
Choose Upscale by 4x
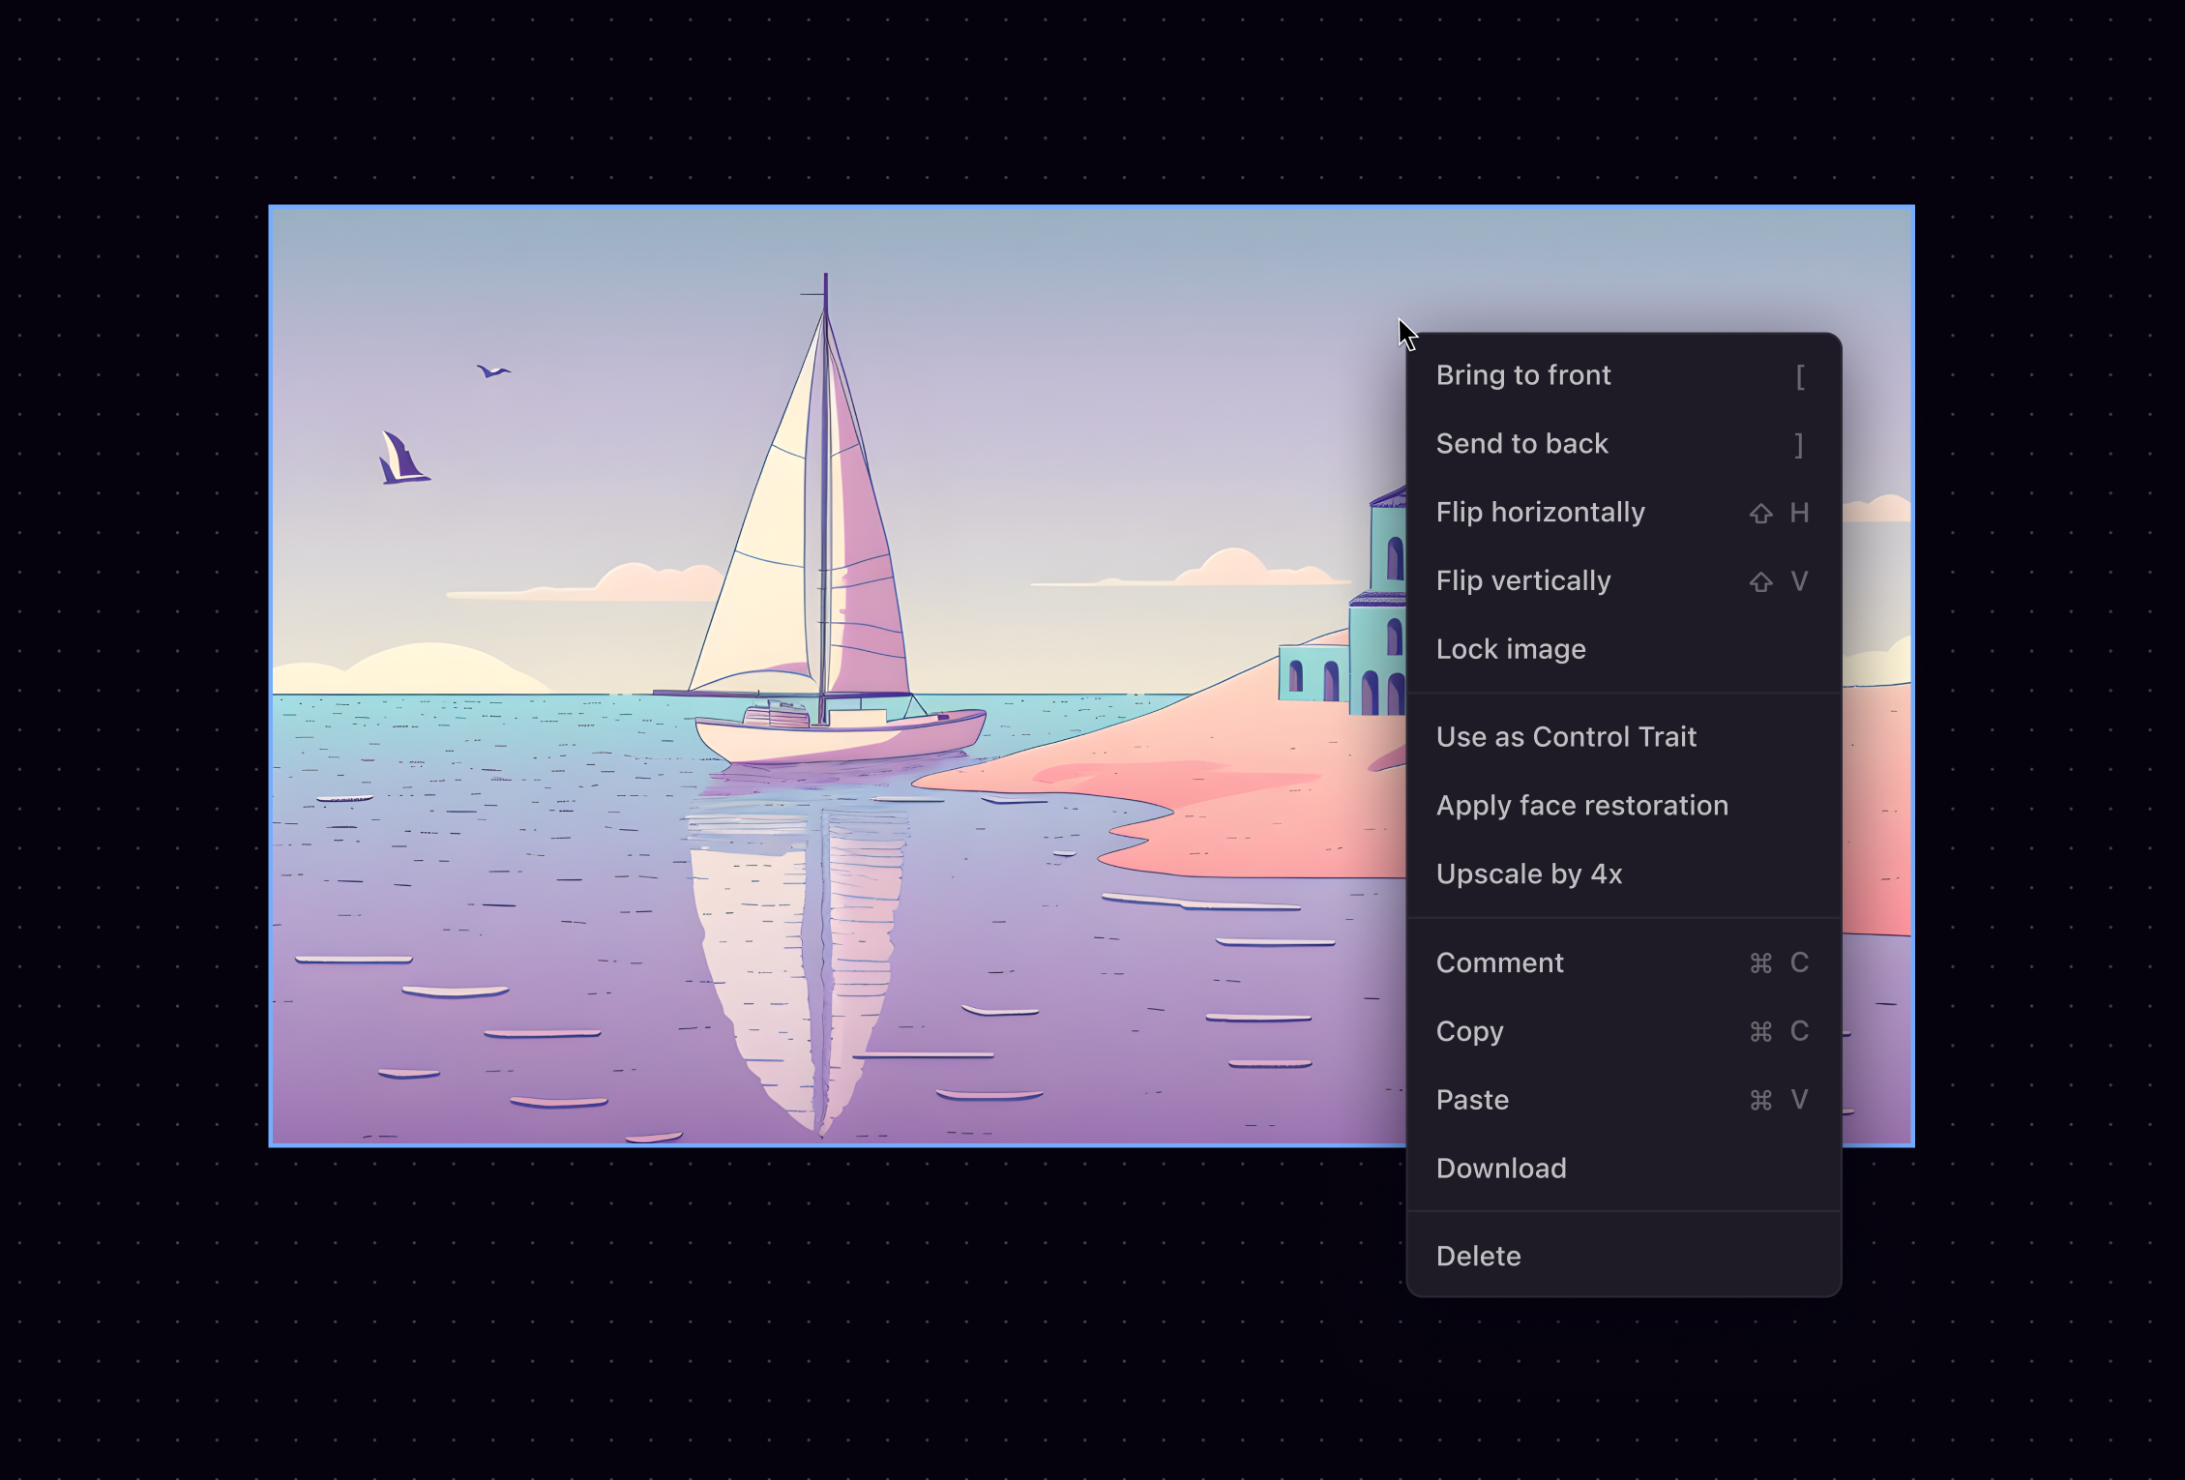pyautogui.click(x=1623, y=874)
